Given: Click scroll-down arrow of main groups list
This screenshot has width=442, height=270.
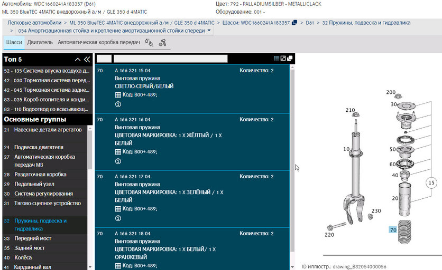Looking at the screenshot, I should coord(90,267).
